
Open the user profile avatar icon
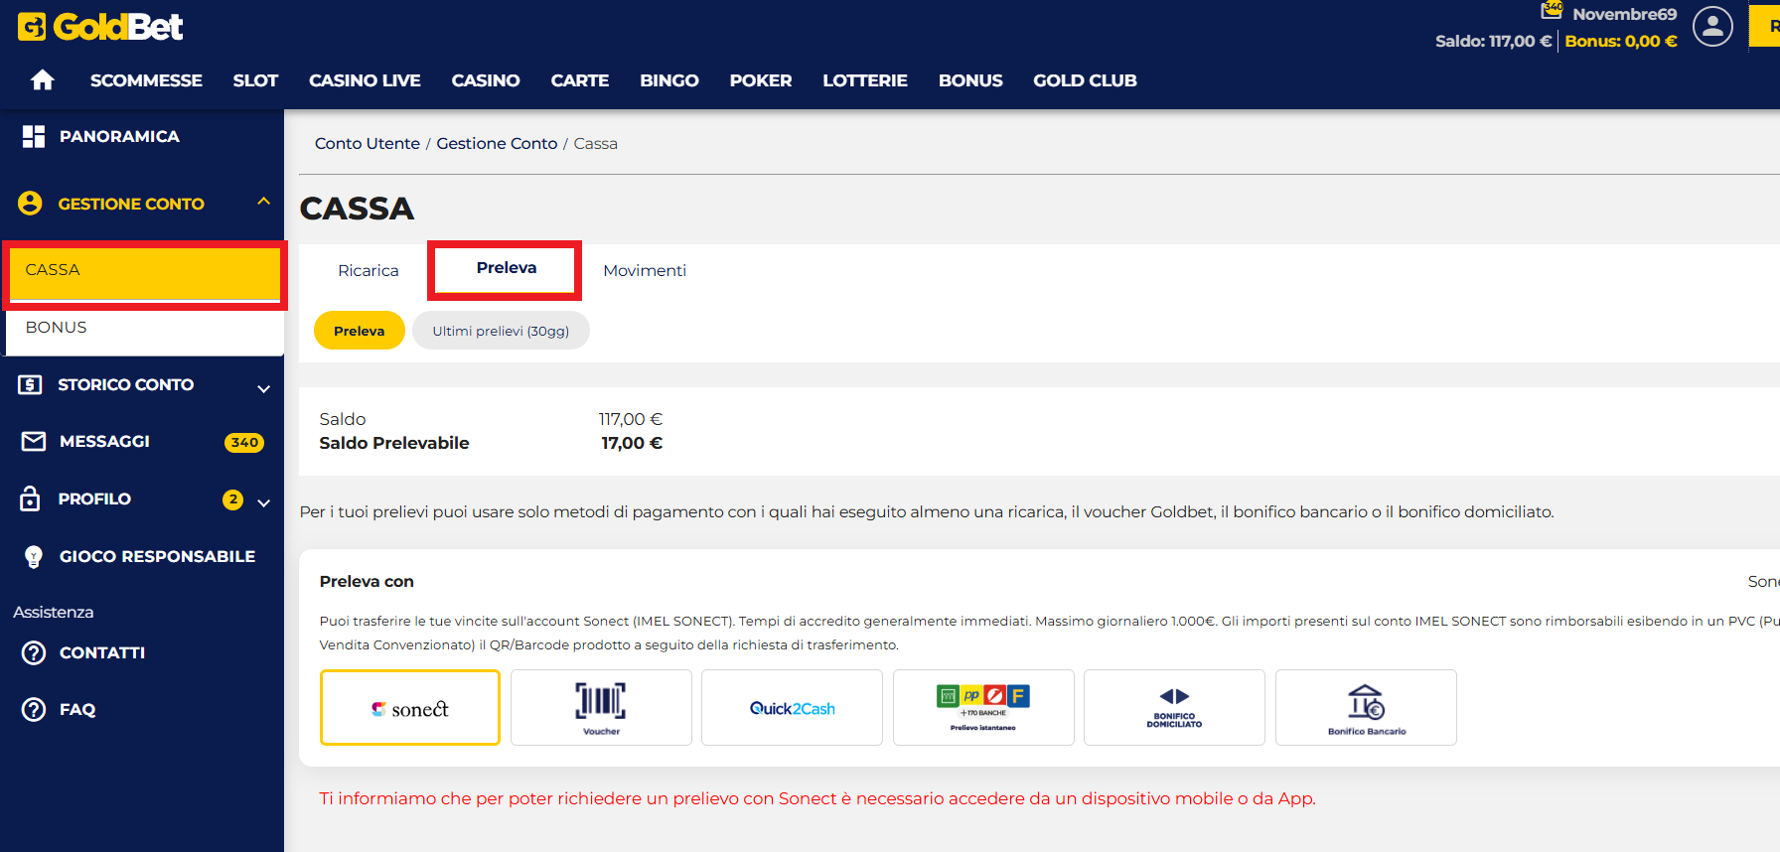click(x=1712, y=27)
